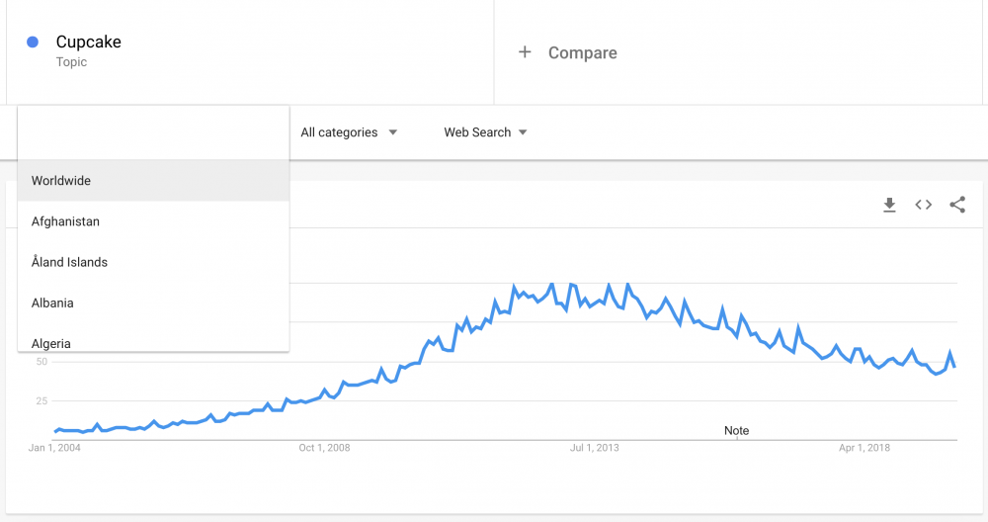988x522 pixels.
Task: Choose Algeria in the region dropdown
Action: point(50,342)
